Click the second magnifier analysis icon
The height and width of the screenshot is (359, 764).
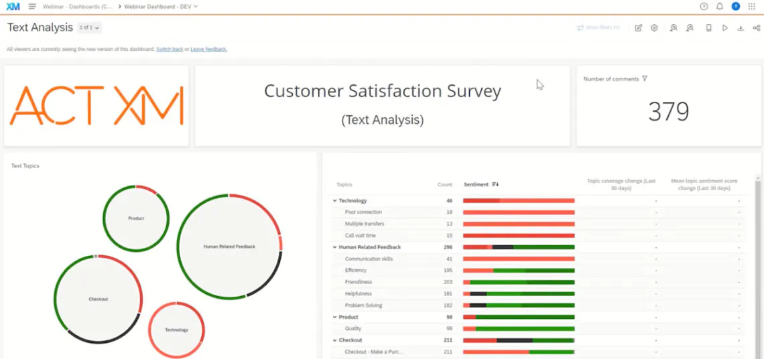click(690, 27)
